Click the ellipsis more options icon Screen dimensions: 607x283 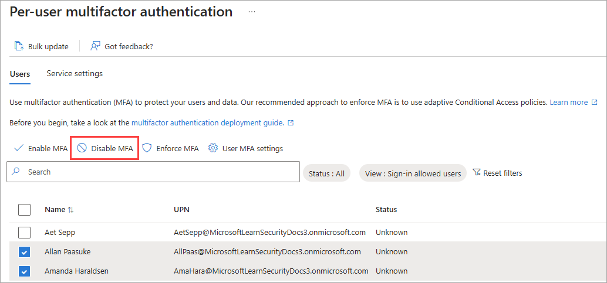(x=252, y=12)
